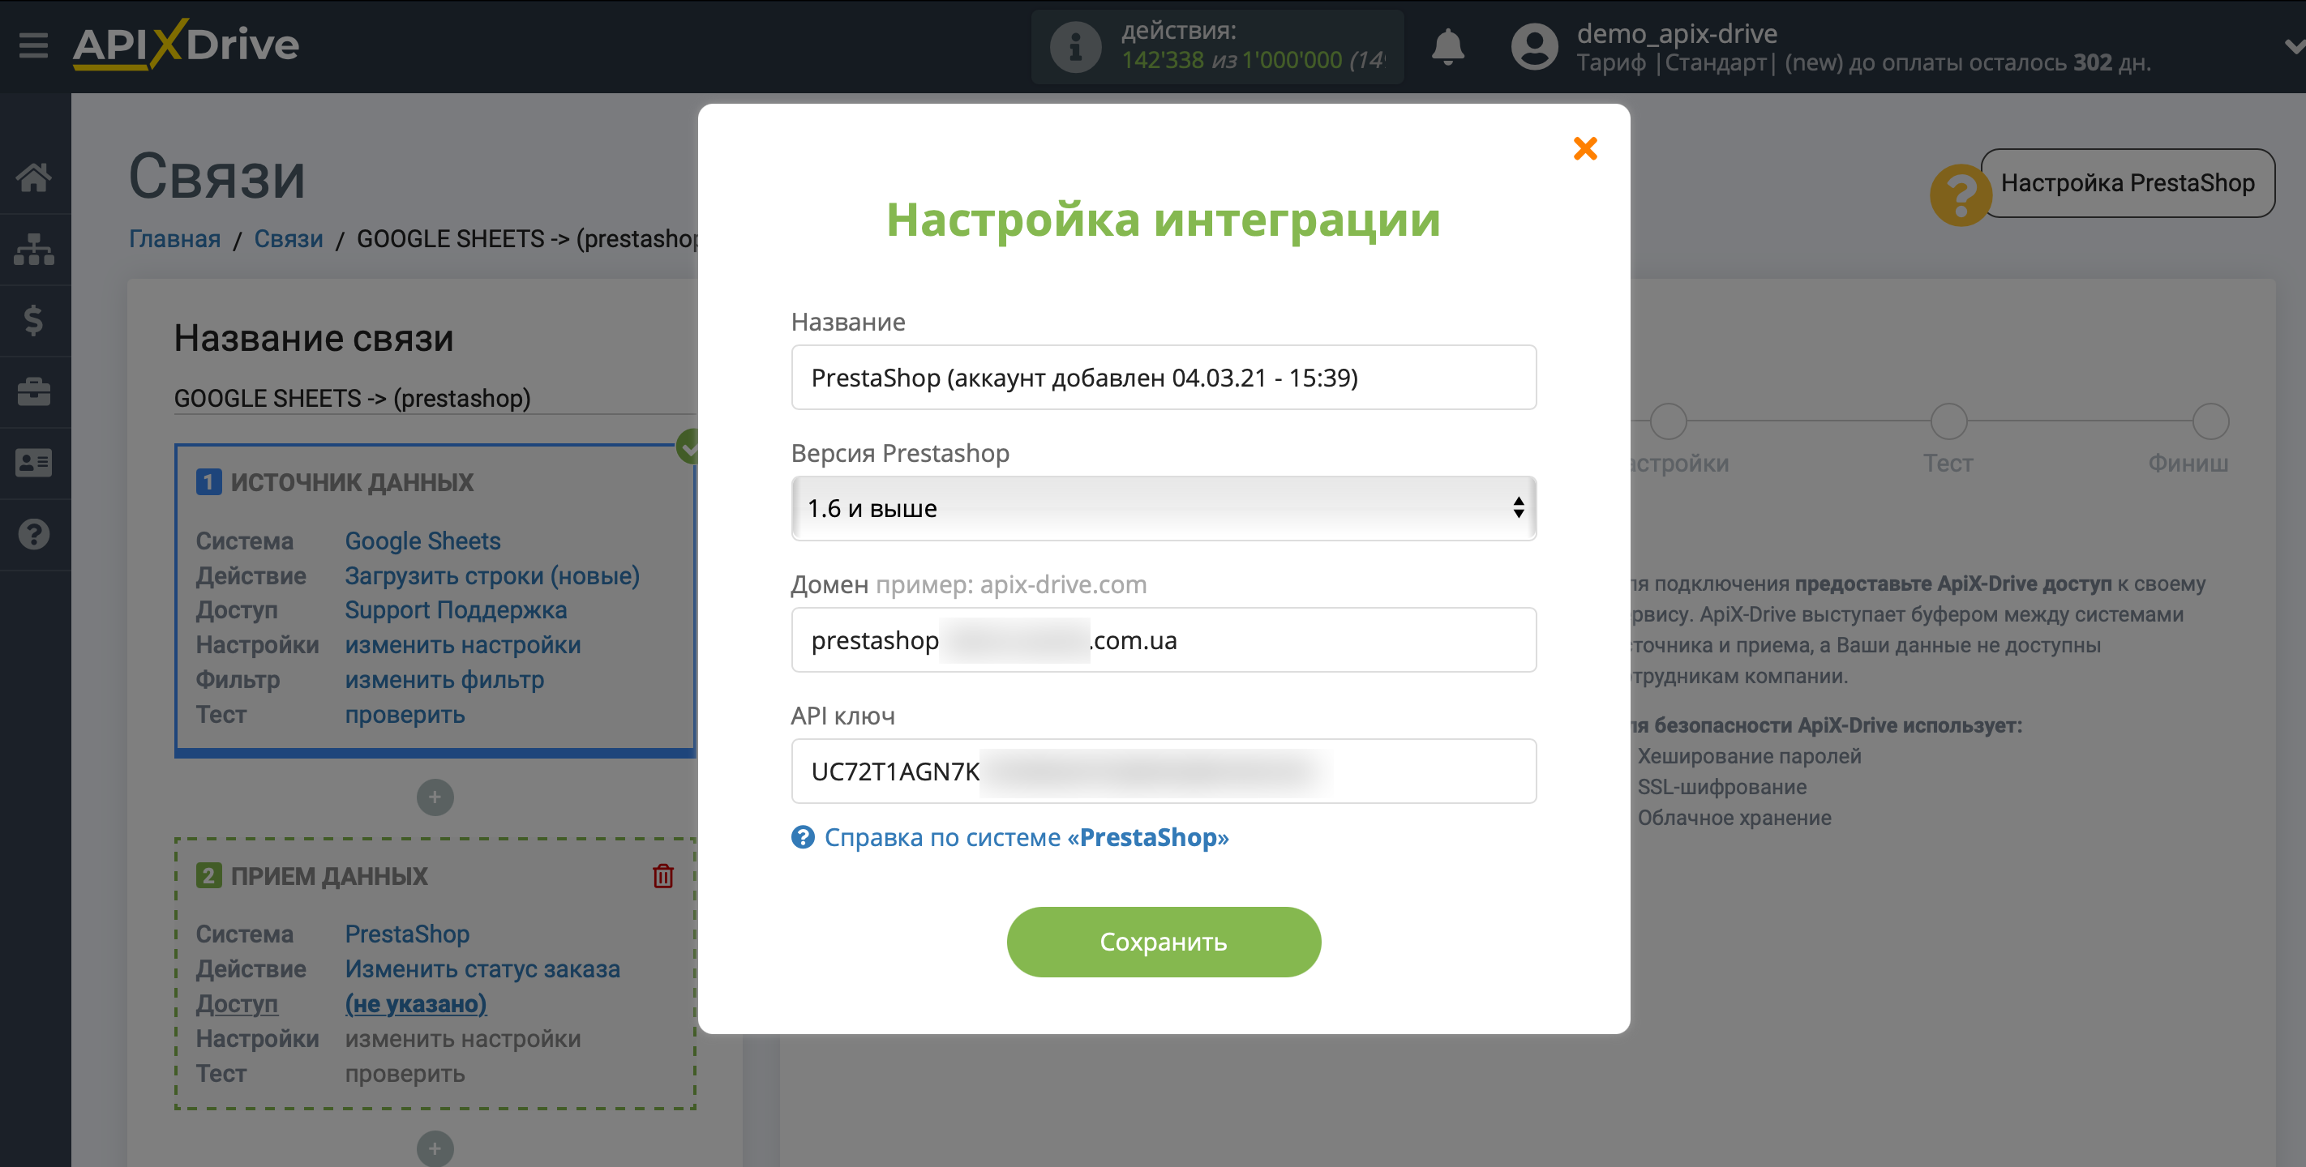
Task: Close the integration settings dialog
Action: pyautogui.click(x=1584, y=148)
